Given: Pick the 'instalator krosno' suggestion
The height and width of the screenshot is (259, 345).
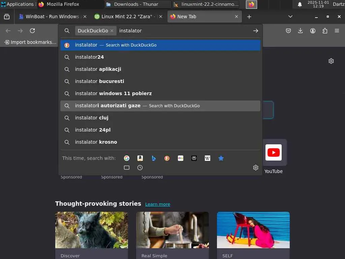Looking at the screenshot, I should pos(160,142).
